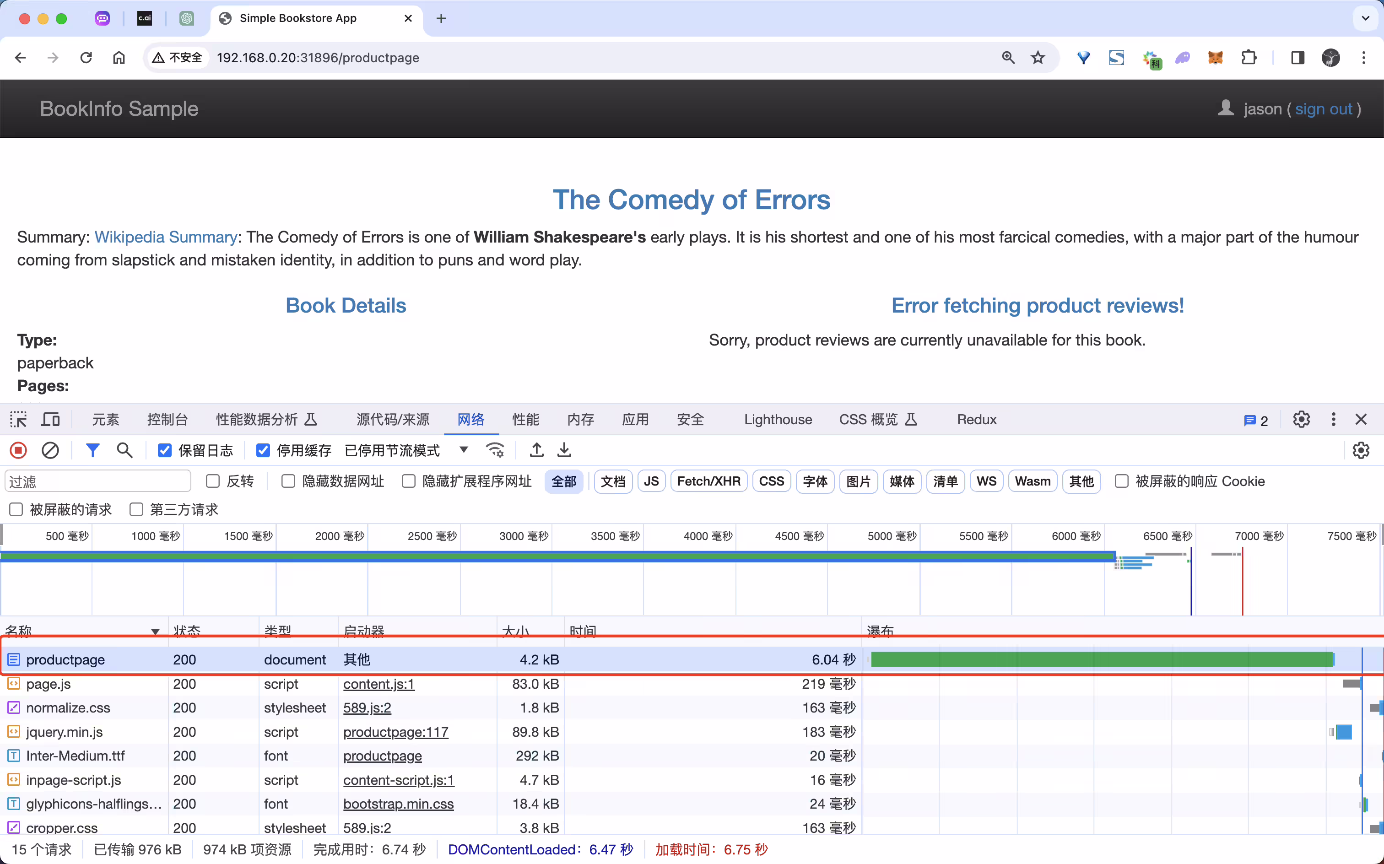Import HAR file with upload icon
Screen dimensions: 1384x864
536,451
